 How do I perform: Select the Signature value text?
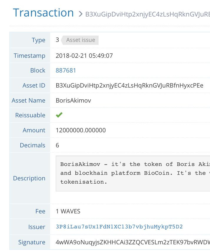click(x=133, y=242)
